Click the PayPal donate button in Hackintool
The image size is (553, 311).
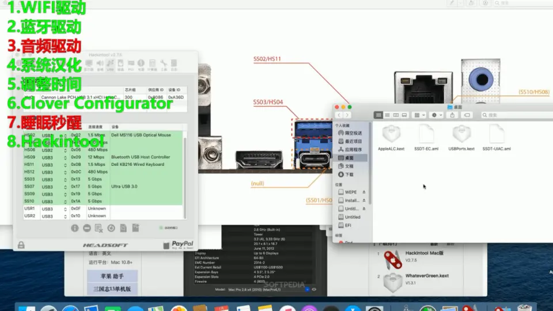pyautogui.click(x=179, y=245)
